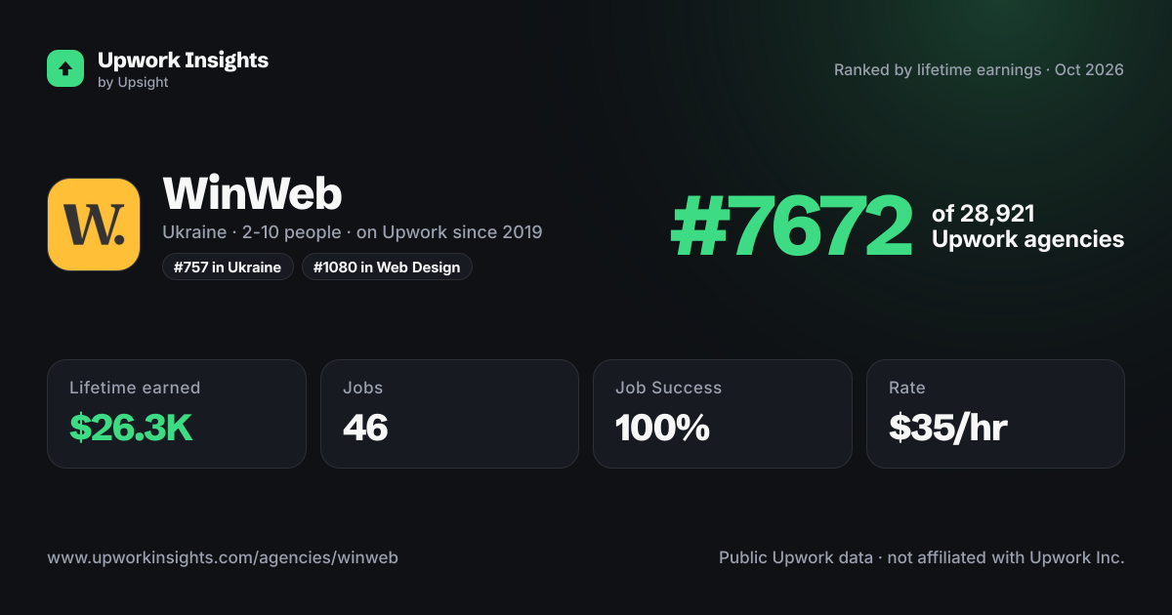Select the #1080 in Web Design badge
The height and width of the screenshot is (615, 1172).
387,266
